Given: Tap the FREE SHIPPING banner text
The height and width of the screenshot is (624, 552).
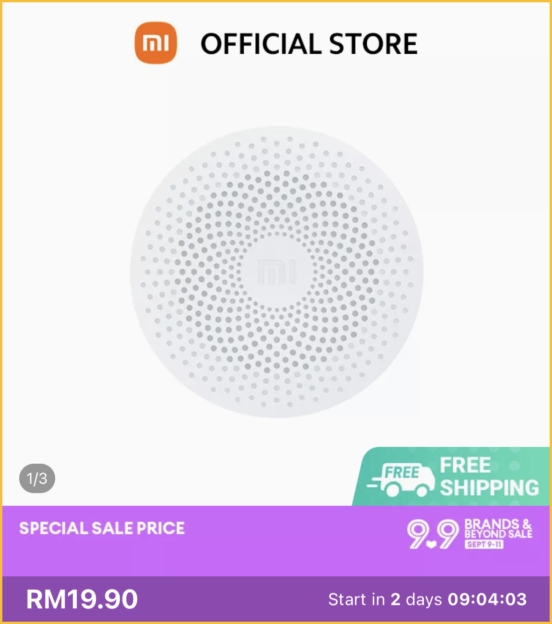Looking at the screenshot, I should pyautogui.click(x=489, y=477).
